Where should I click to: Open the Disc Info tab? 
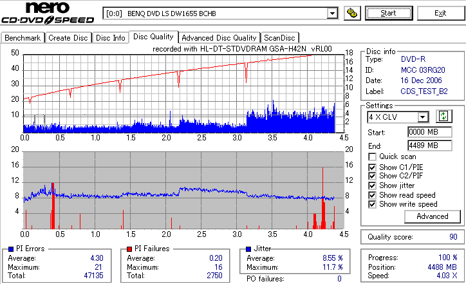pos(110,38)
